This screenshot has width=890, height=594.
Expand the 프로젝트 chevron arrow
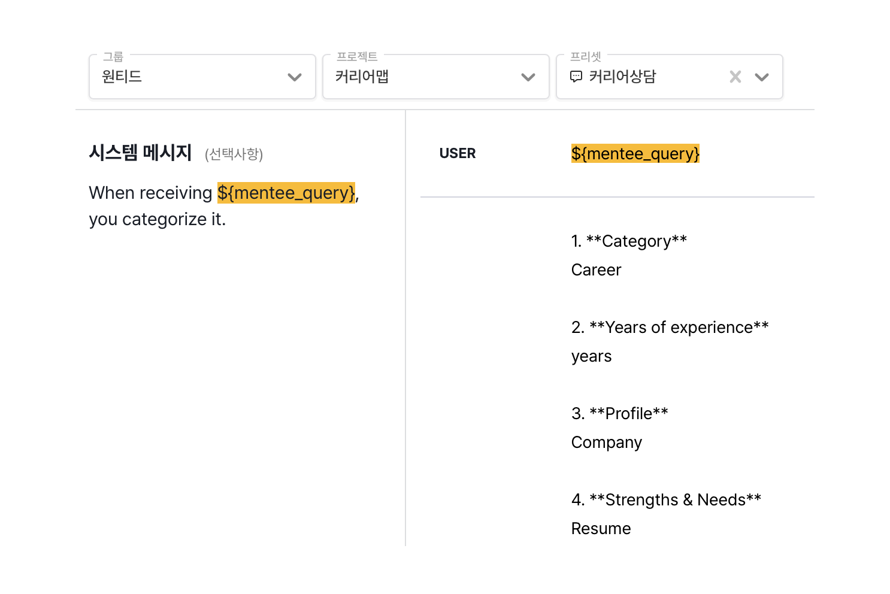tap(528, 77)
